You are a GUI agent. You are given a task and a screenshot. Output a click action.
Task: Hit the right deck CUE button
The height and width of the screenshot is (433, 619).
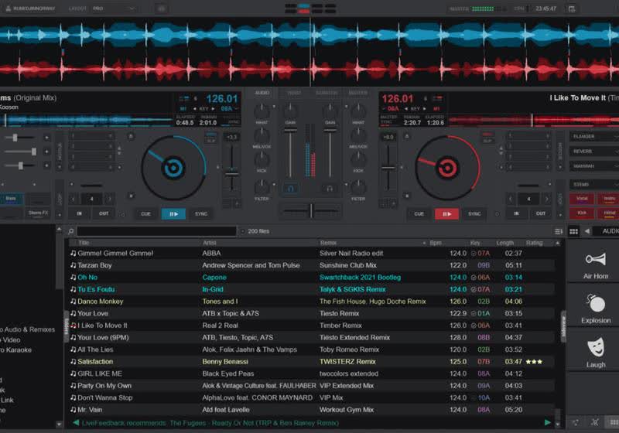(419, 213)
